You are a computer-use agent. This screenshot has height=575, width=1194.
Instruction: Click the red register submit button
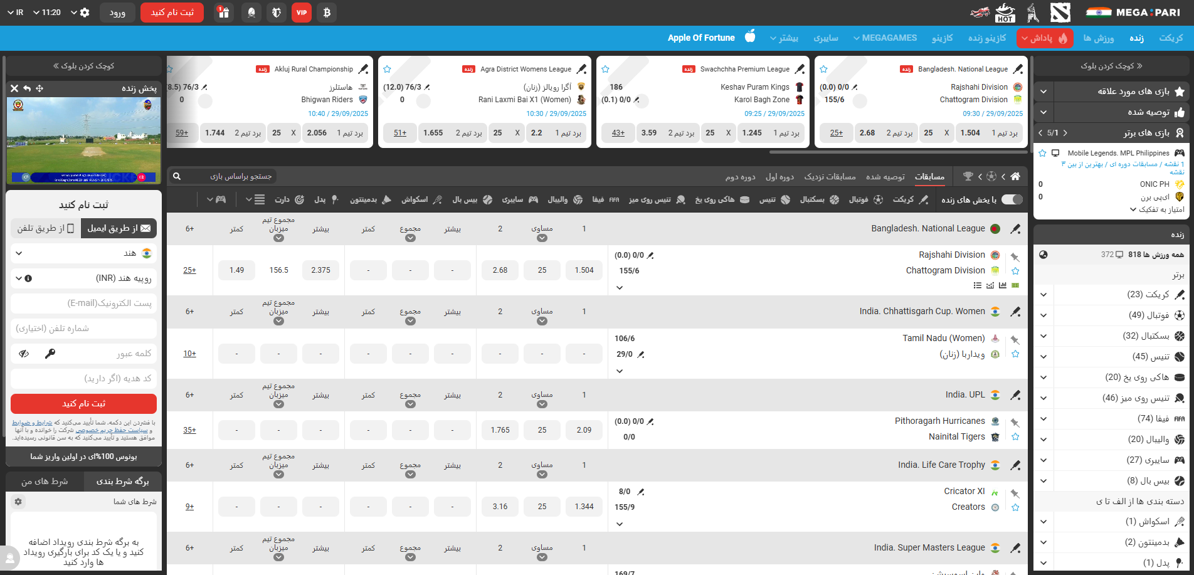[x=83, y=403]
